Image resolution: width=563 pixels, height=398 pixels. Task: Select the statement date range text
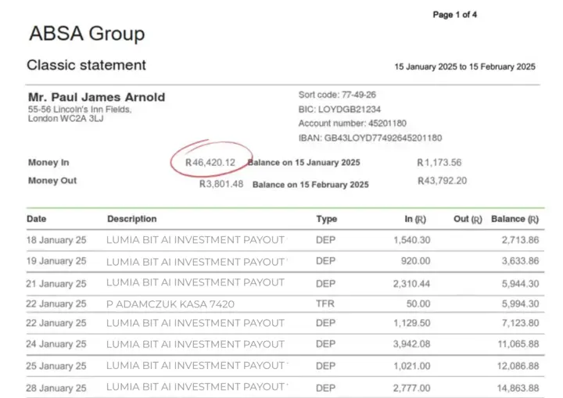(464, 66)
